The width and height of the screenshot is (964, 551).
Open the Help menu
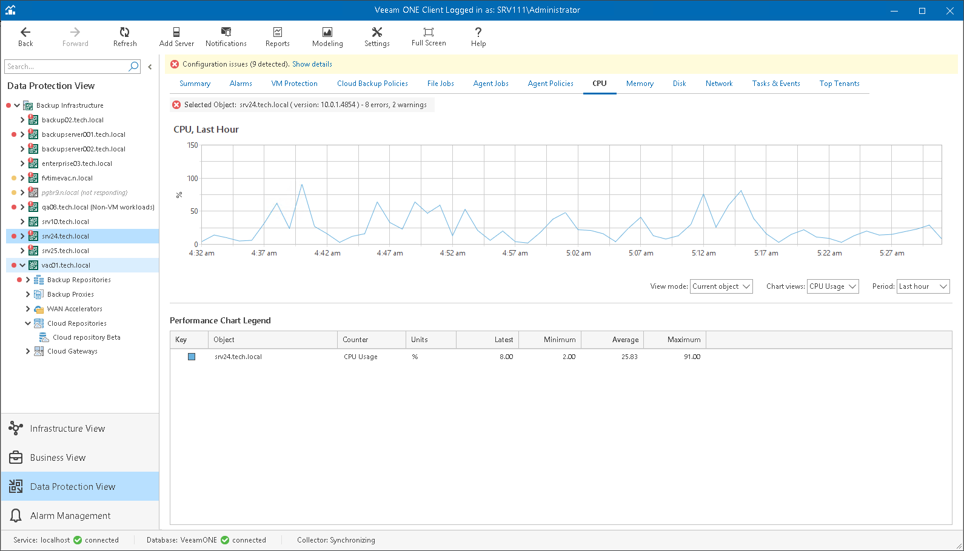click(x=478, y=36)
